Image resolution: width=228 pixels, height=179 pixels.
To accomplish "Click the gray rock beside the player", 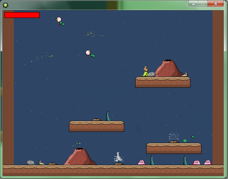I will (152, 74).
